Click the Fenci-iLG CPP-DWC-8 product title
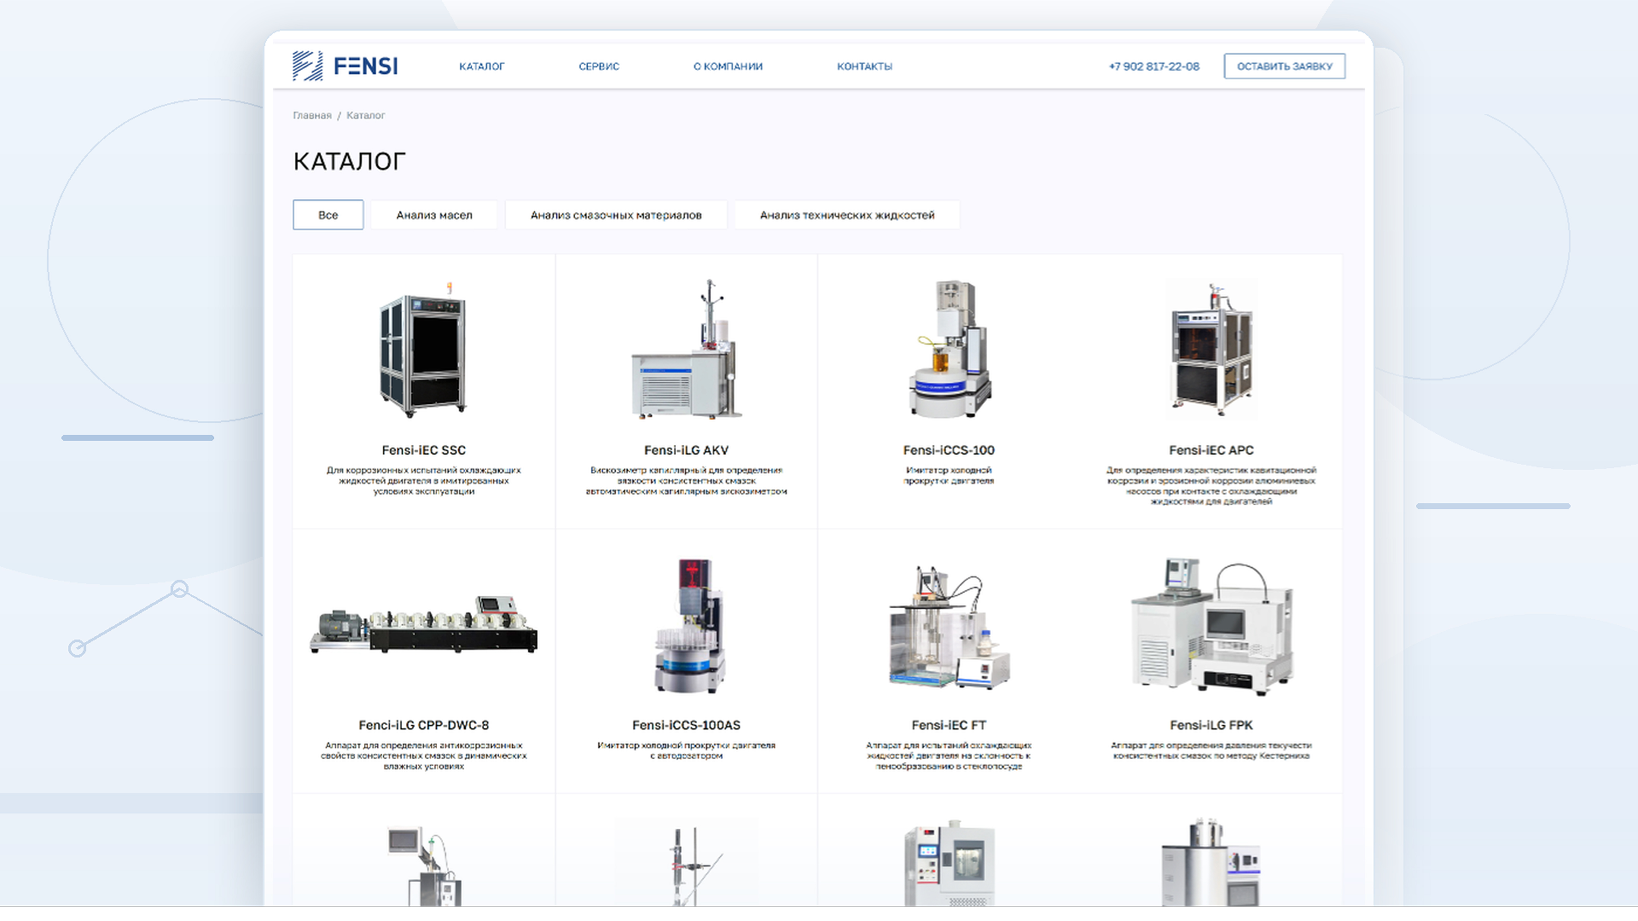This screenshot has width=1638, height=921. (x=423, y=725)
